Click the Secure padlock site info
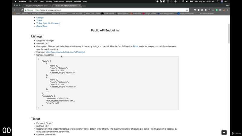The image size is (242, 136). (x=29, y=10)
